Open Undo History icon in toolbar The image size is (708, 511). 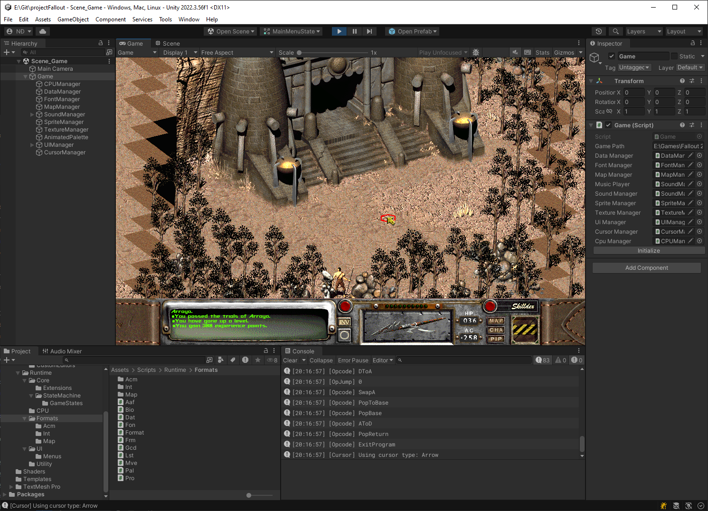[x=599, y=31]
